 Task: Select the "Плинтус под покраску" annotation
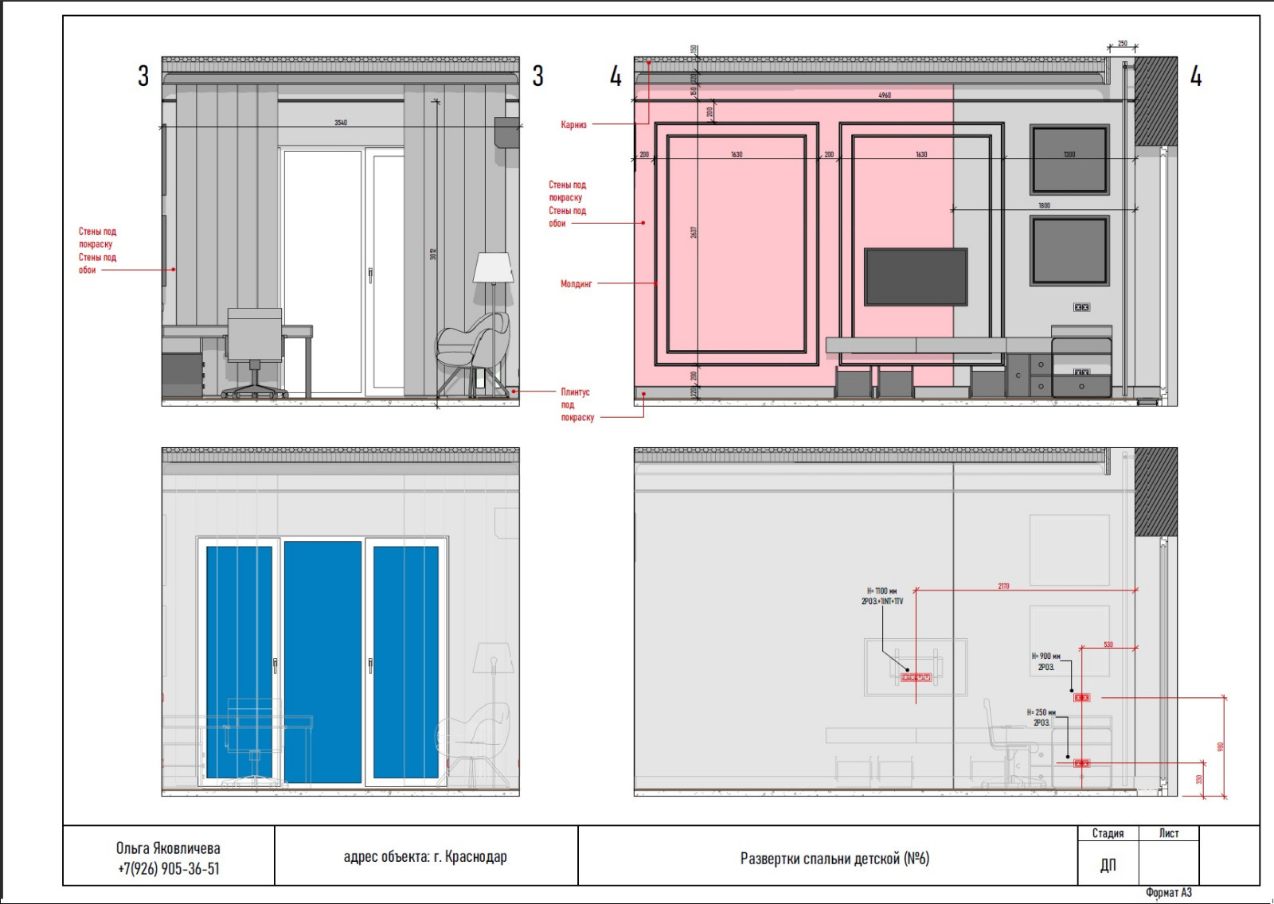576,404
